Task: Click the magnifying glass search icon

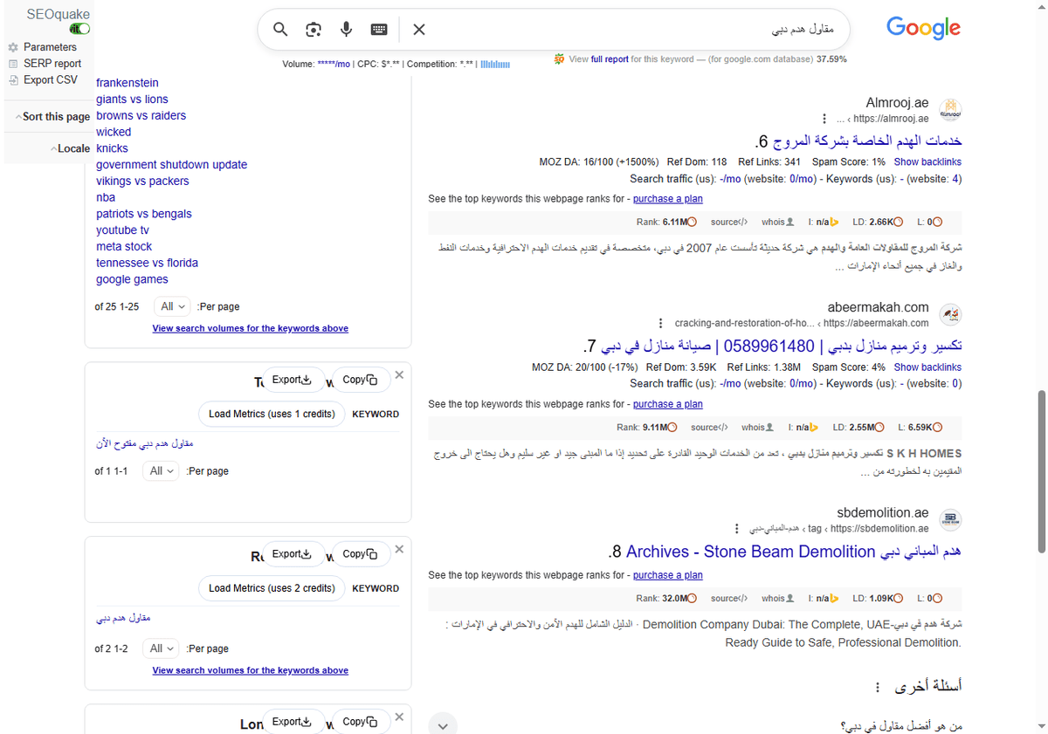Action: (x=280, y=29)
